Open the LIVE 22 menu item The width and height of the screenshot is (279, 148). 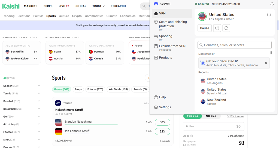coord(64,6)
